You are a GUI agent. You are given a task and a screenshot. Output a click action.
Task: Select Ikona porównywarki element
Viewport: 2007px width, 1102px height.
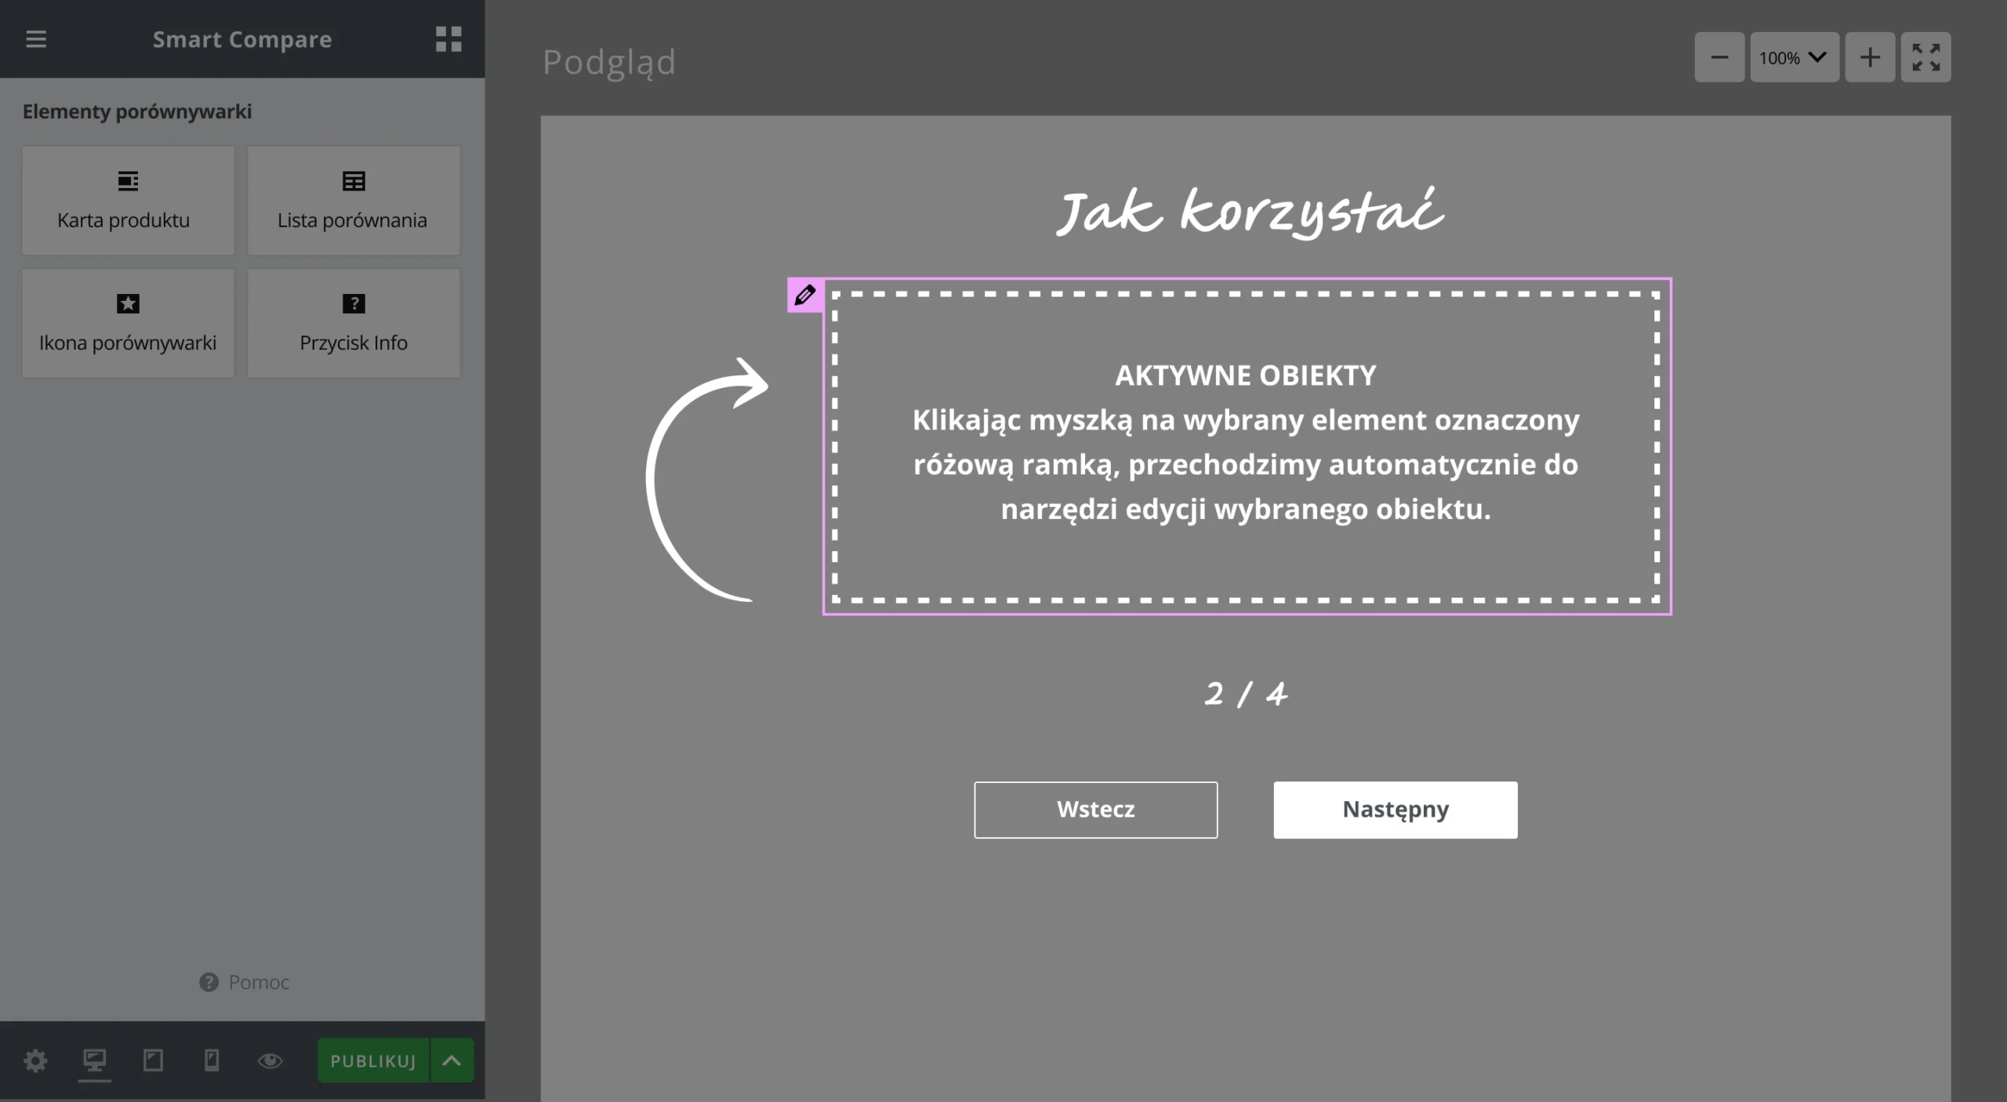coord(128,323)
